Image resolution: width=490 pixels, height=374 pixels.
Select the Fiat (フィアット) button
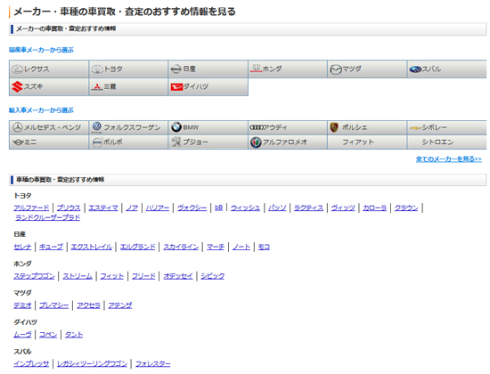(367, 142)
